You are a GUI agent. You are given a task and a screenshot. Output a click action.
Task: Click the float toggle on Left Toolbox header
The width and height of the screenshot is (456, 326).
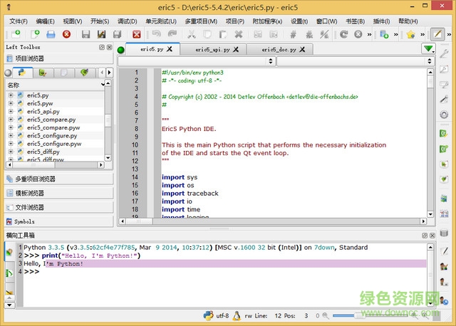tap(102, 47)
